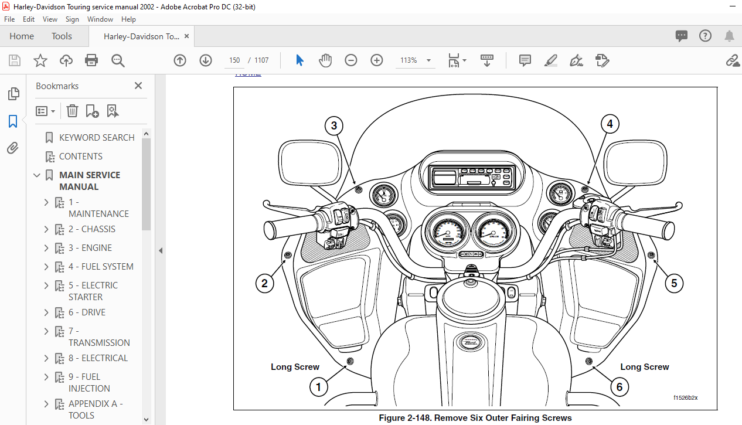The width and height of the screenshot is (742, 425).
Task: Expand the 4 - FUEL SYSTEM bookmark
Action: pyautogui.click(x=47, y=267)
